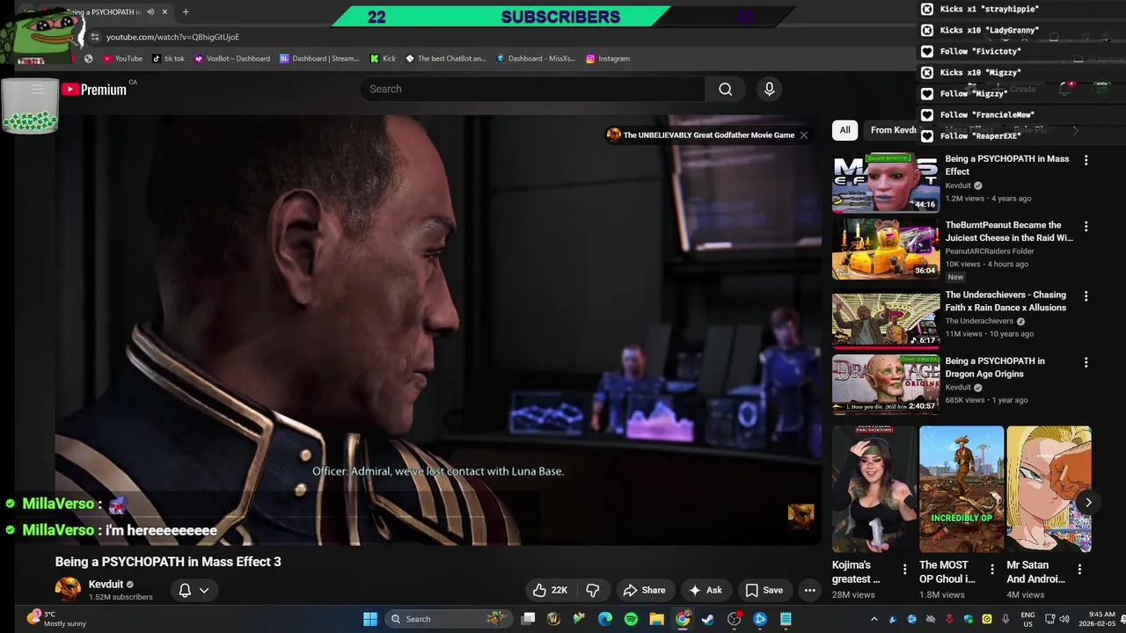Focus the YouTube search field
The image size is (1126, 633).
(532, 89)
